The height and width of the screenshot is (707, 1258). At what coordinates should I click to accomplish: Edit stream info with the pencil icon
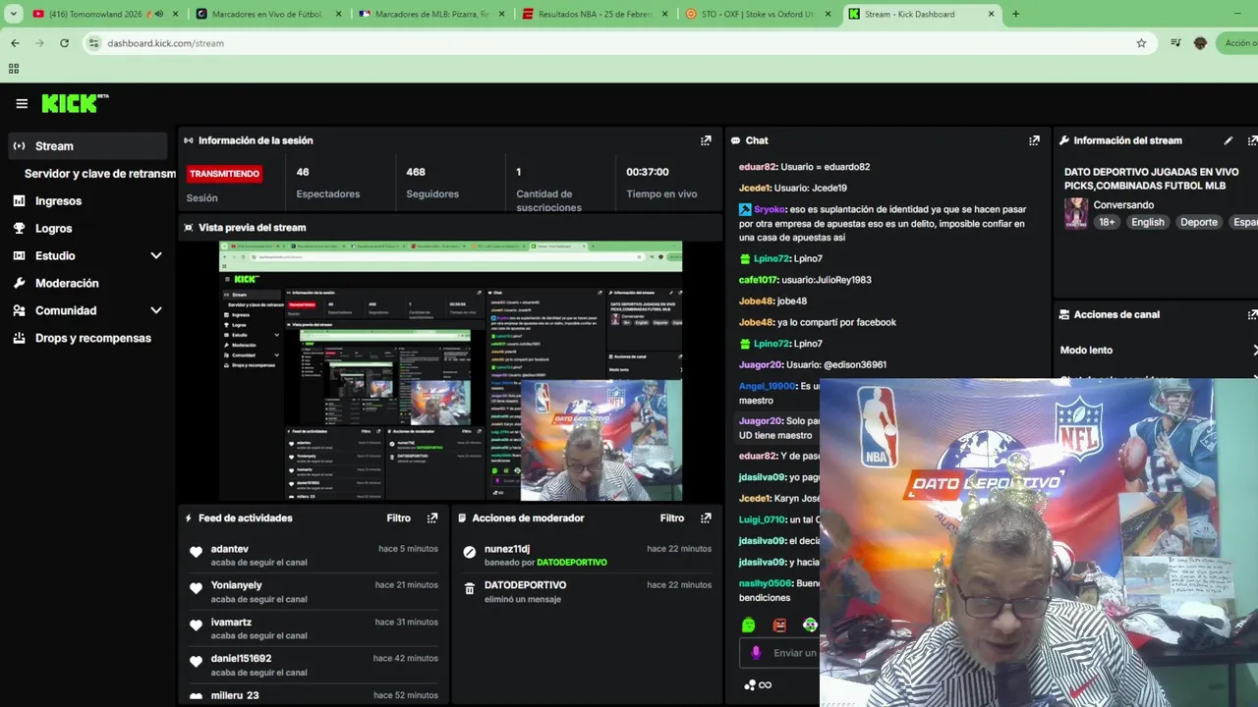tap(1228, 140)
